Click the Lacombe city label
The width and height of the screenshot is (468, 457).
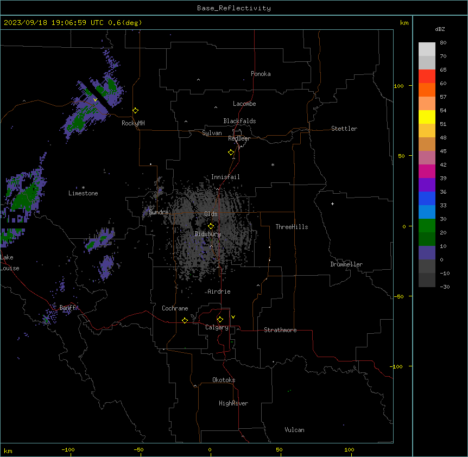coord(244,104)
